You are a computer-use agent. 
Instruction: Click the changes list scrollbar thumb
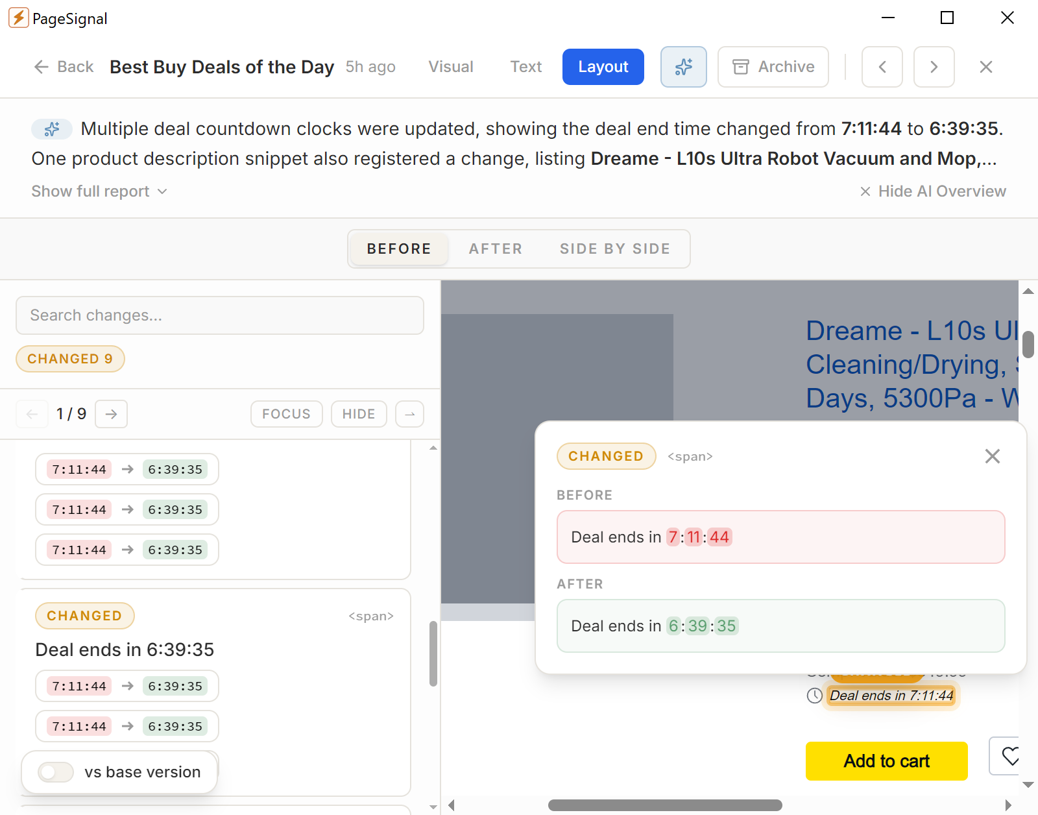pos(433,654)
